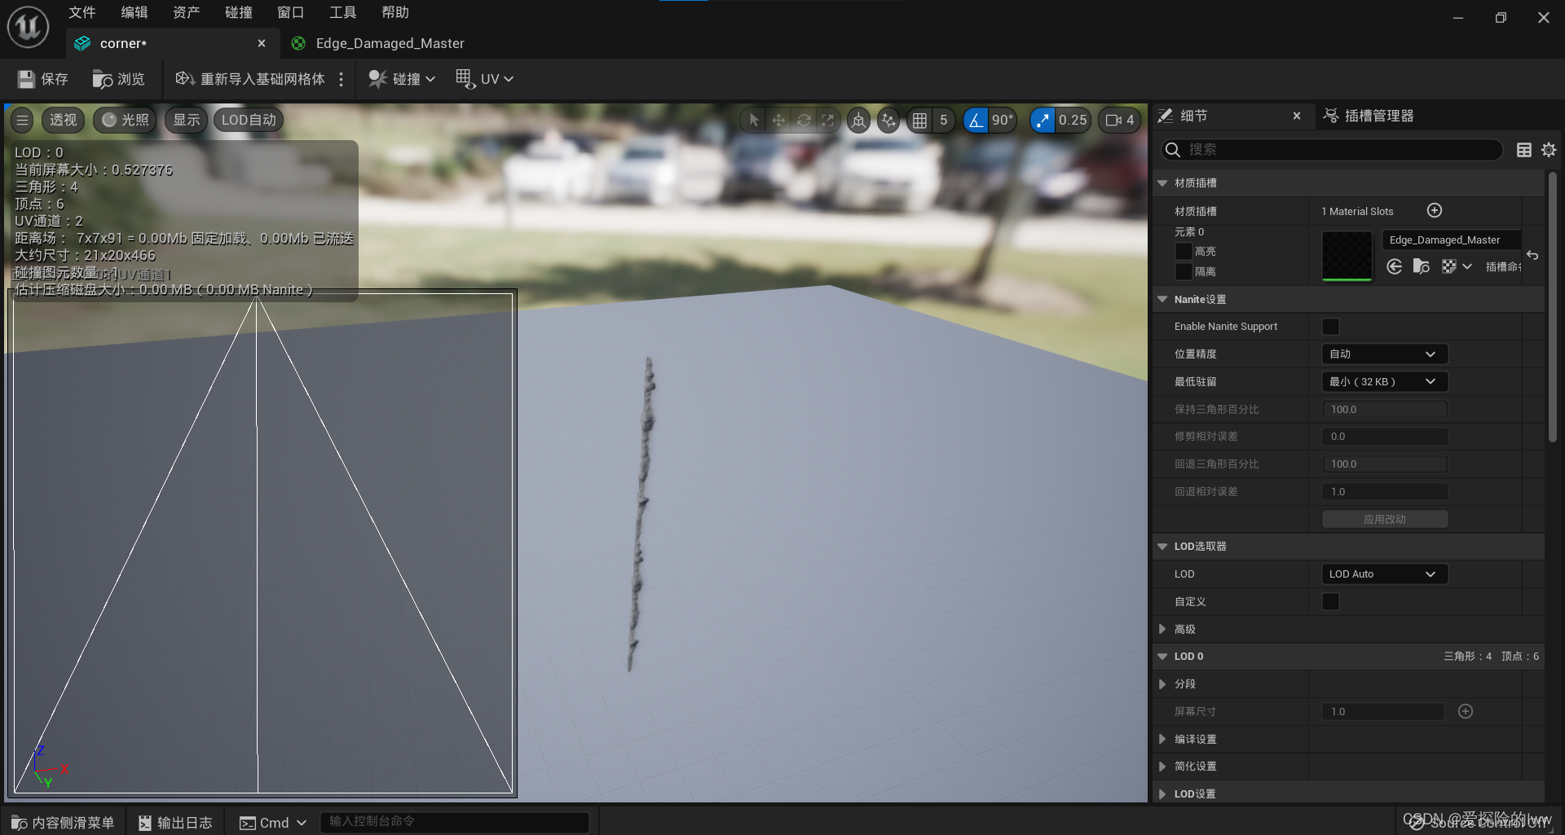Image resolution: width=1565 pixels, height=835 pixels.
Task: Expand 高级 advanced section
Action: (x=1162, y=630)
